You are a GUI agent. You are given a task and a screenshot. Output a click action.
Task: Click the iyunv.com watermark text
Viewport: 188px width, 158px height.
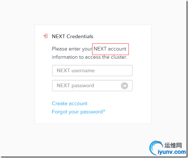pos(172,152)
